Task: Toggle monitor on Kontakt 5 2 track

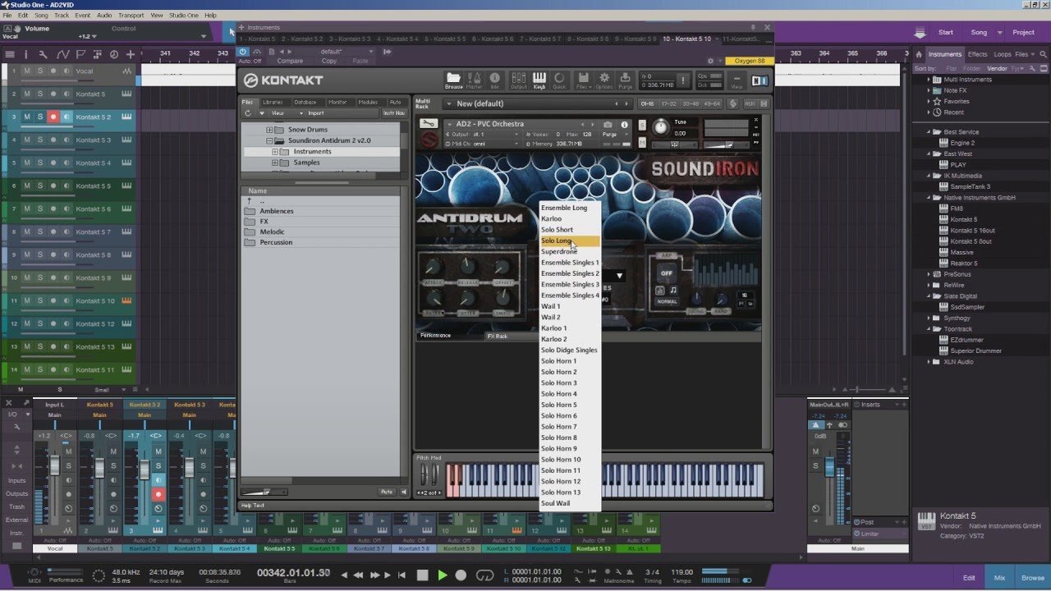Action: pyautogui.click(x=67, y=117)
